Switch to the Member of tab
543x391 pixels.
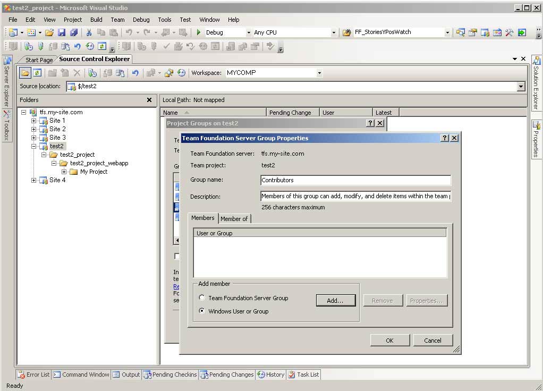(x=234, y=218)
